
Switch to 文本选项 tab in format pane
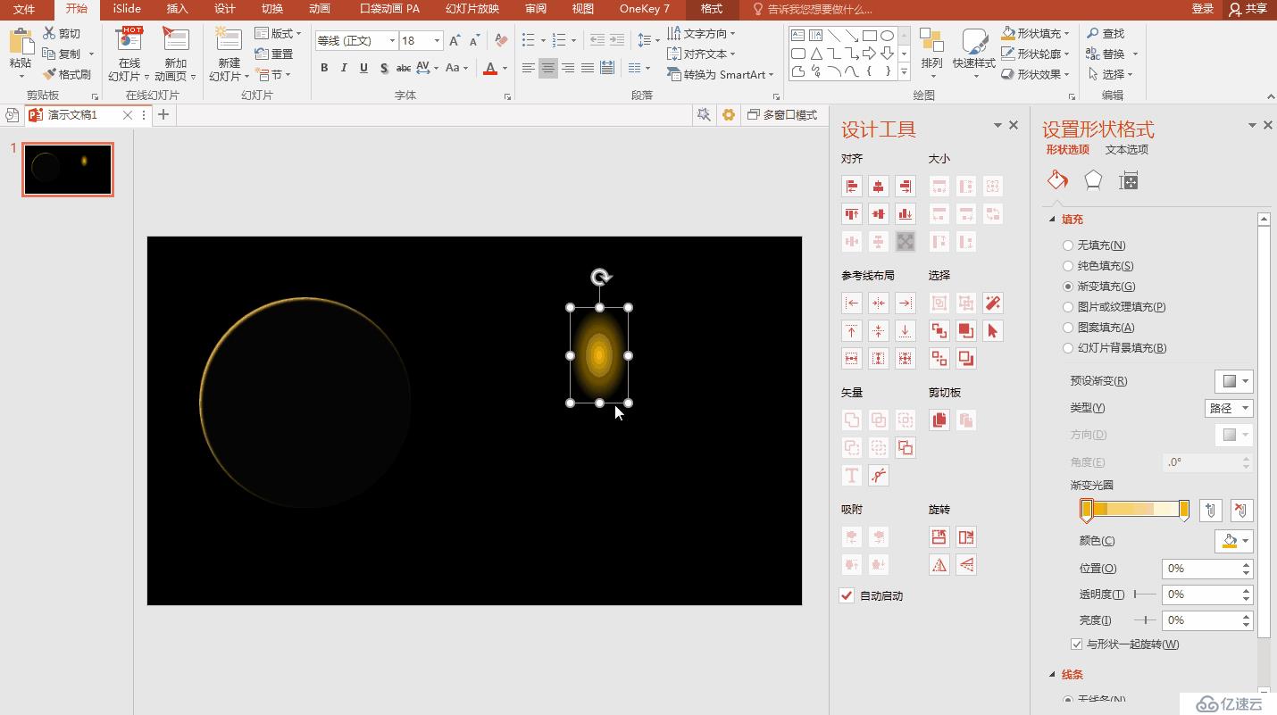1127,150
